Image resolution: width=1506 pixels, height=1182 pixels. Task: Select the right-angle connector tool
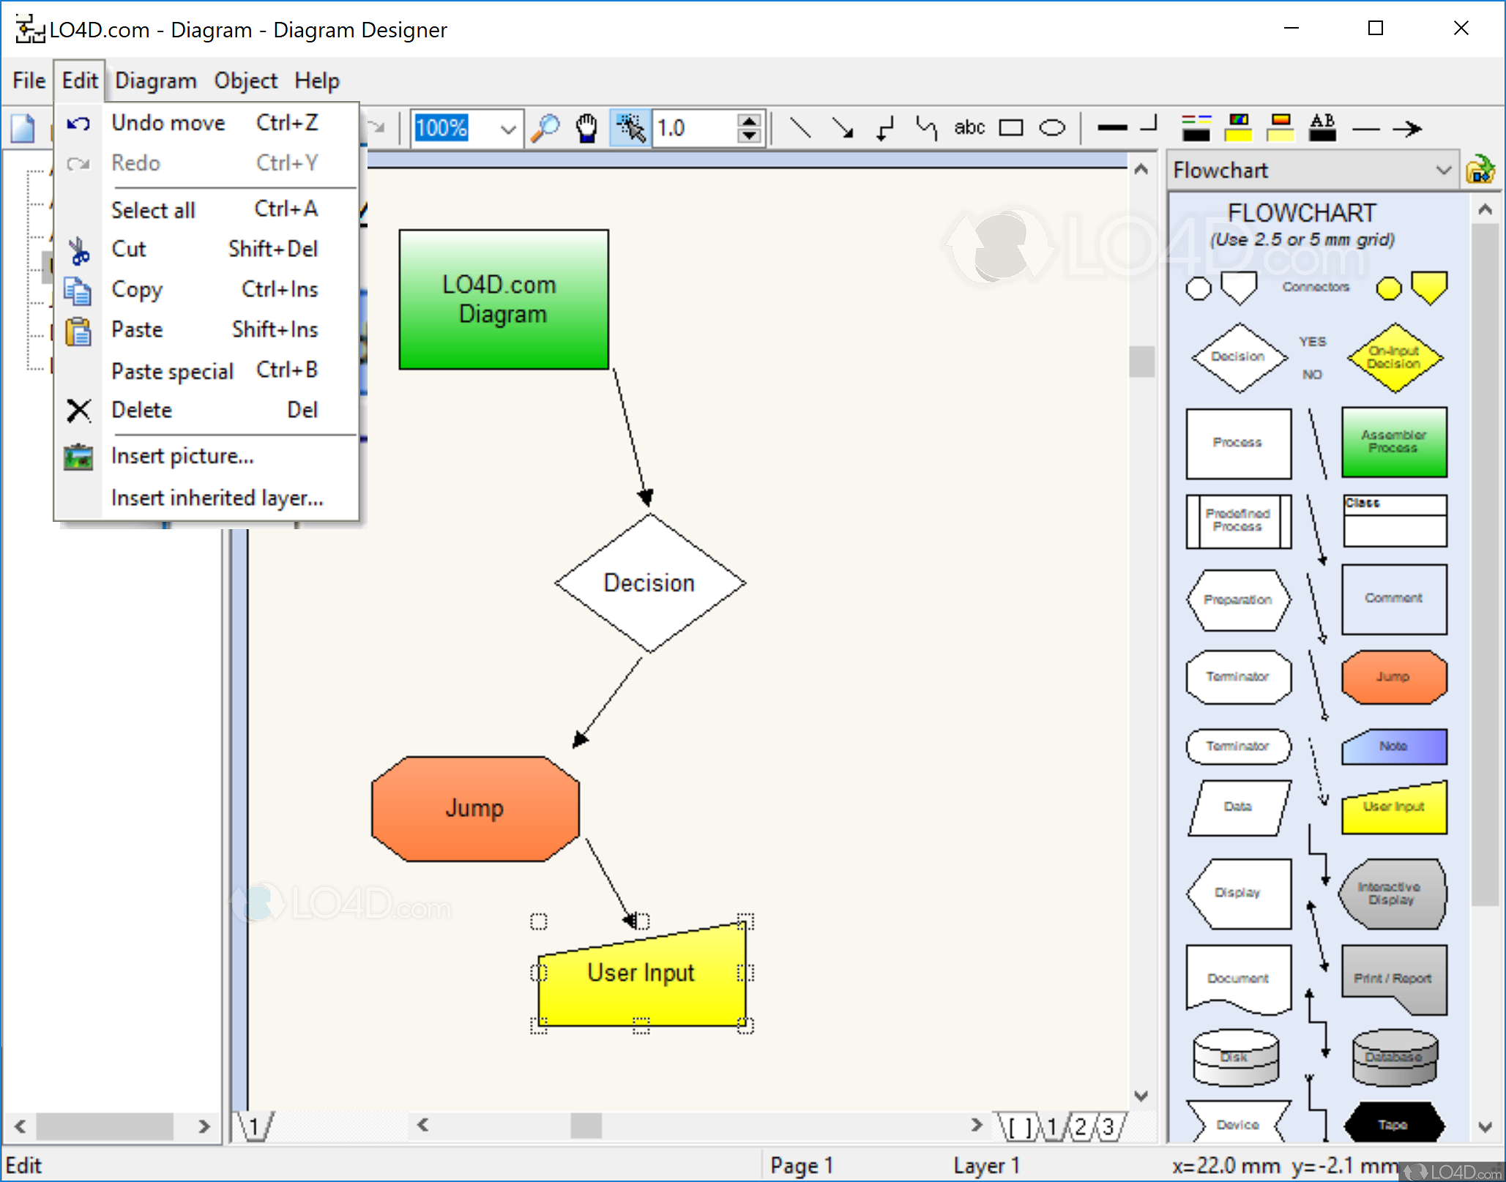(x=885, y=128)
